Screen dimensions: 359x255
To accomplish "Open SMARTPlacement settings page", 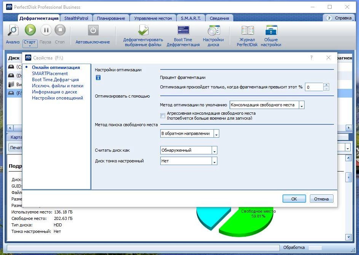I will (50, 74).
